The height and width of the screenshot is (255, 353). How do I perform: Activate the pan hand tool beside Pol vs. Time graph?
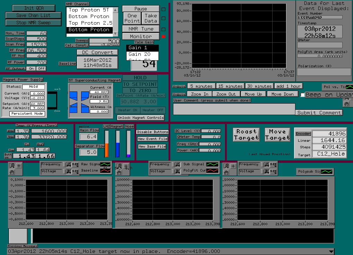pyautogui.click(x=347, y=104)
